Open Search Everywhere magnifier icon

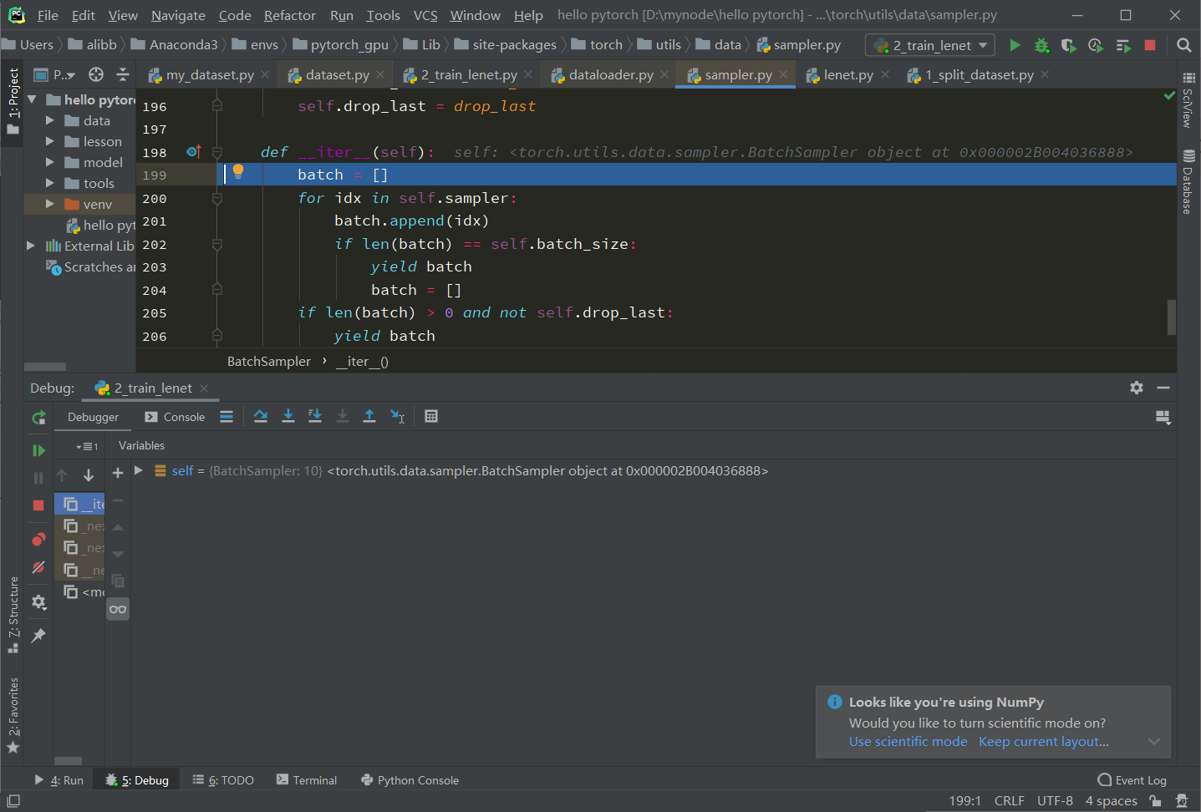[1183, 45]
